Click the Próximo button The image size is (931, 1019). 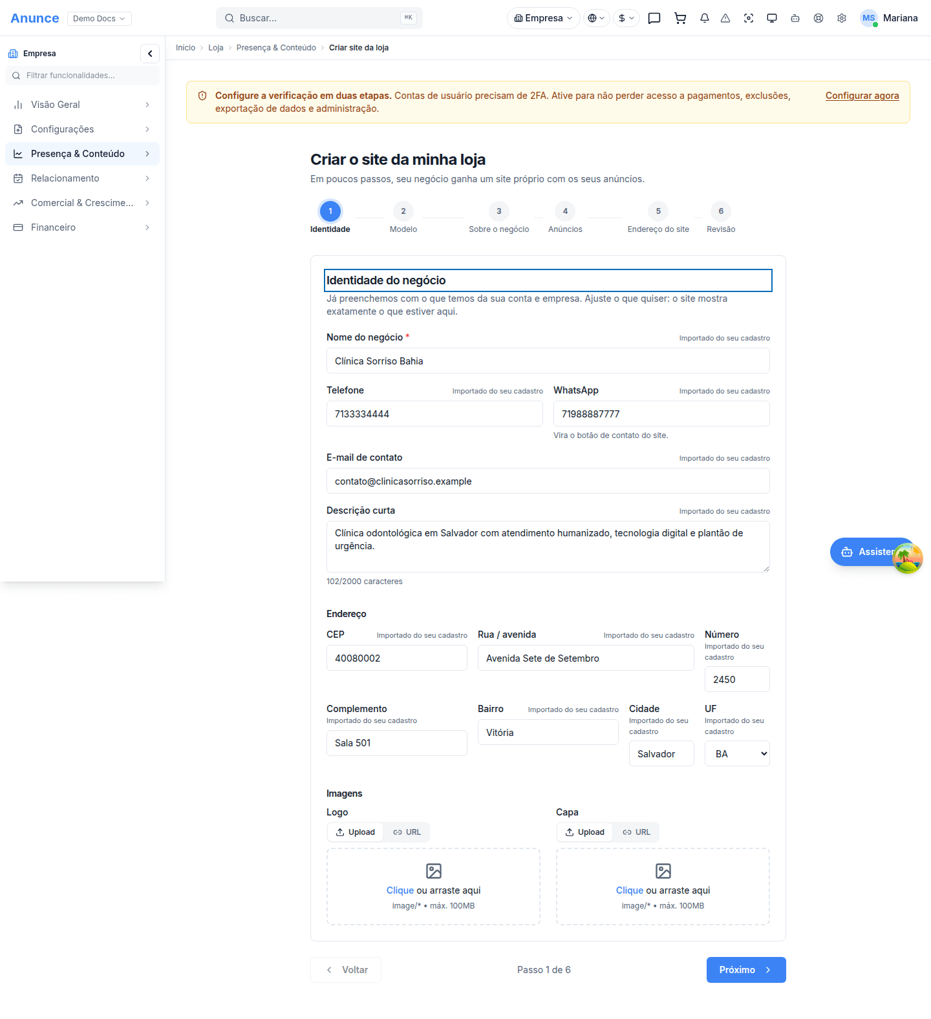(746, 970)
